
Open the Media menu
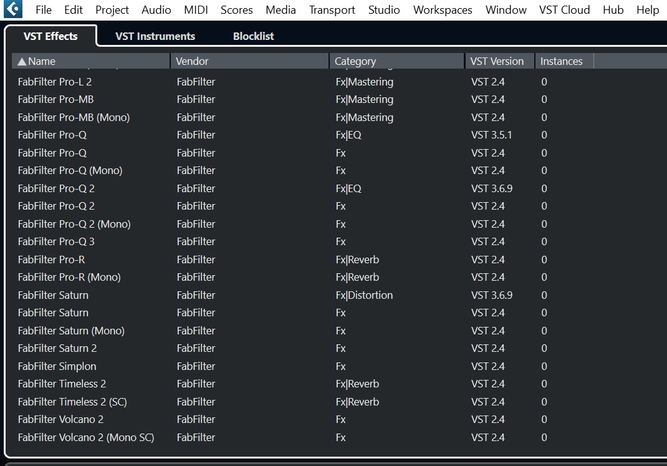[x=281, y=10]
